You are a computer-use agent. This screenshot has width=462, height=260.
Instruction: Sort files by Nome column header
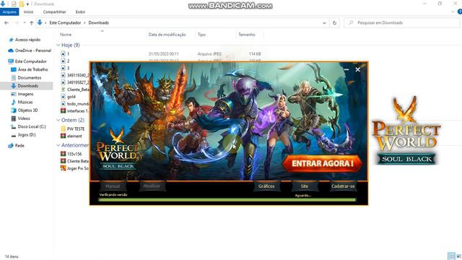coord(66,35)
